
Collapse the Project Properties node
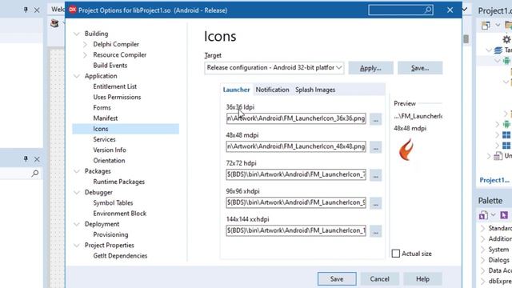point(77,246)
